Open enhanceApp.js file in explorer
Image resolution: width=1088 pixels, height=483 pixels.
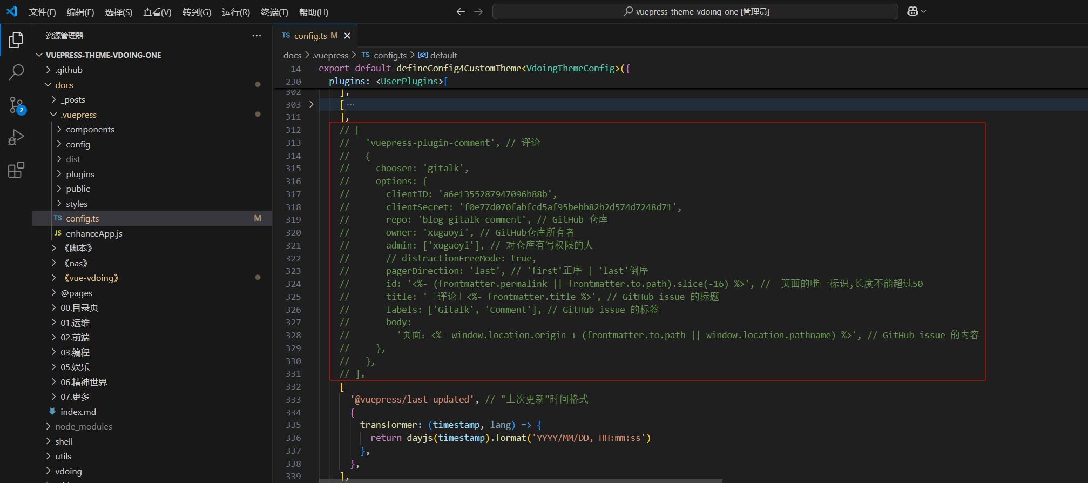[94, 233]
